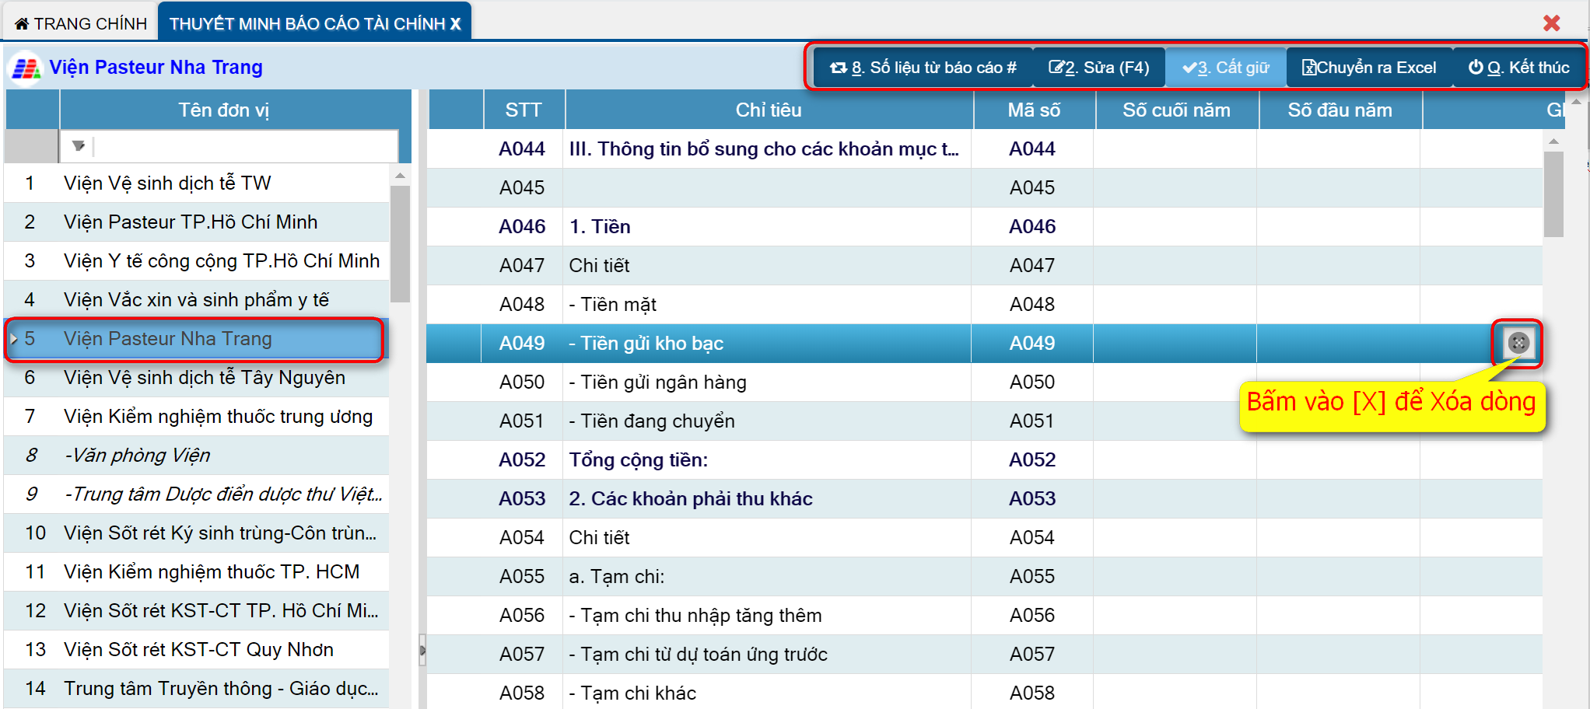Click the home icon in TRANG CHÍNH tab
This screenshot has width=1590, height=709.
pos(22,24)
